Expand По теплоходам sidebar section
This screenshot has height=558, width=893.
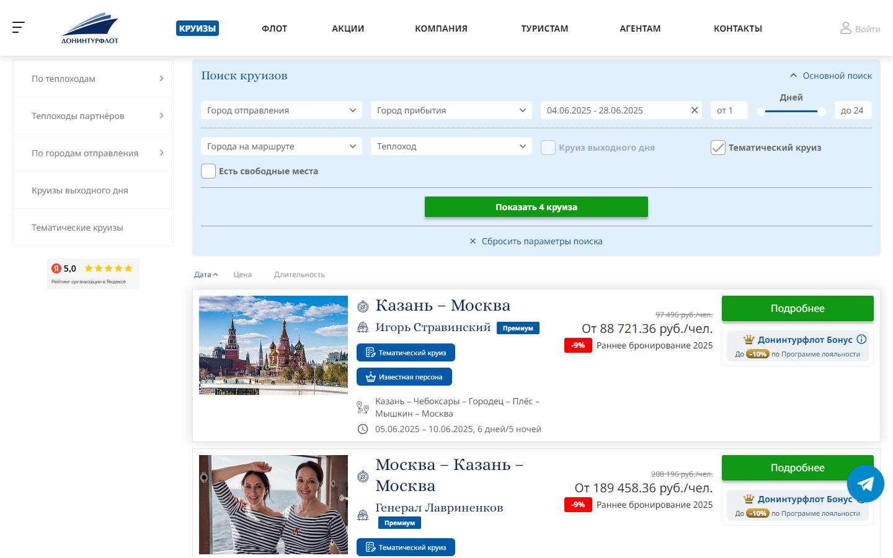93,79
